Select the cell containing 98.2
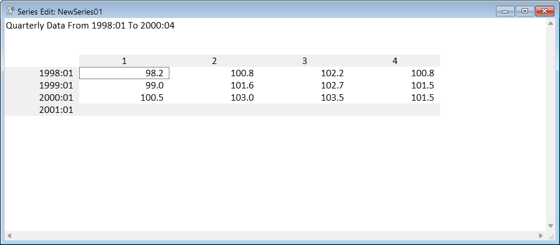Viewport: 560px width, 245px height. pos(124,73)
